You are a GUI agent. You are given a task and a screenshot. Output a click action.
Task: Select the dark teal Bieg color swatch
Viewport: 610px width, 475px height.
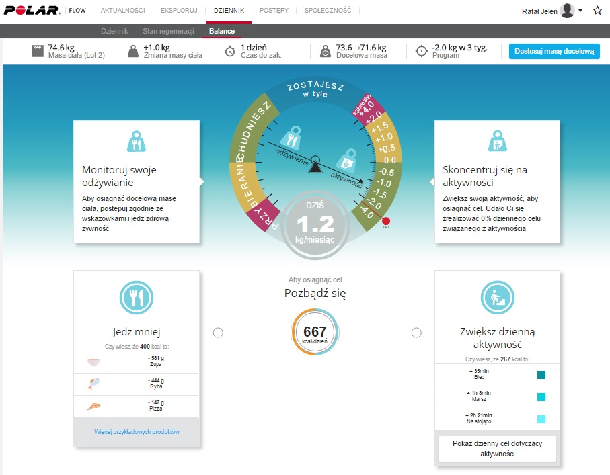[x=541, y=375]
